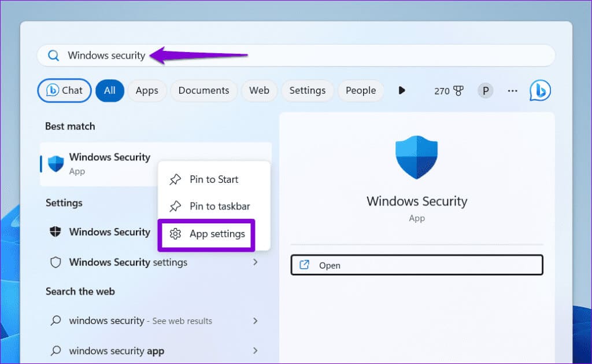The image size is (592, 364).
Task: Click Windows Security title in preview pane
Action: [417, 201]
